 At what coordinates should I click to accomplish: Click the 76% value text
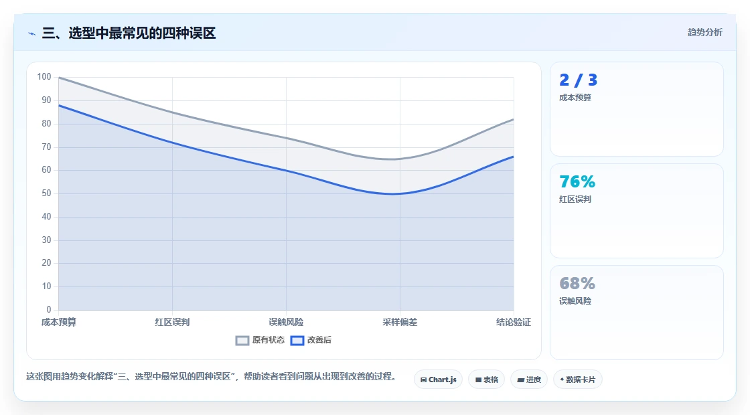(x=577, y=181)
